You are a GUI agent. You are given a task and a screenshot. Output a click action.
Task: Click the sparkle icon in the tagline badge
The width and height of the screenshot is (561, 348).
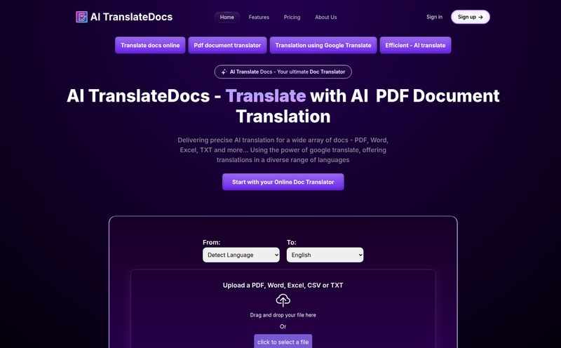tap(224, 72)
